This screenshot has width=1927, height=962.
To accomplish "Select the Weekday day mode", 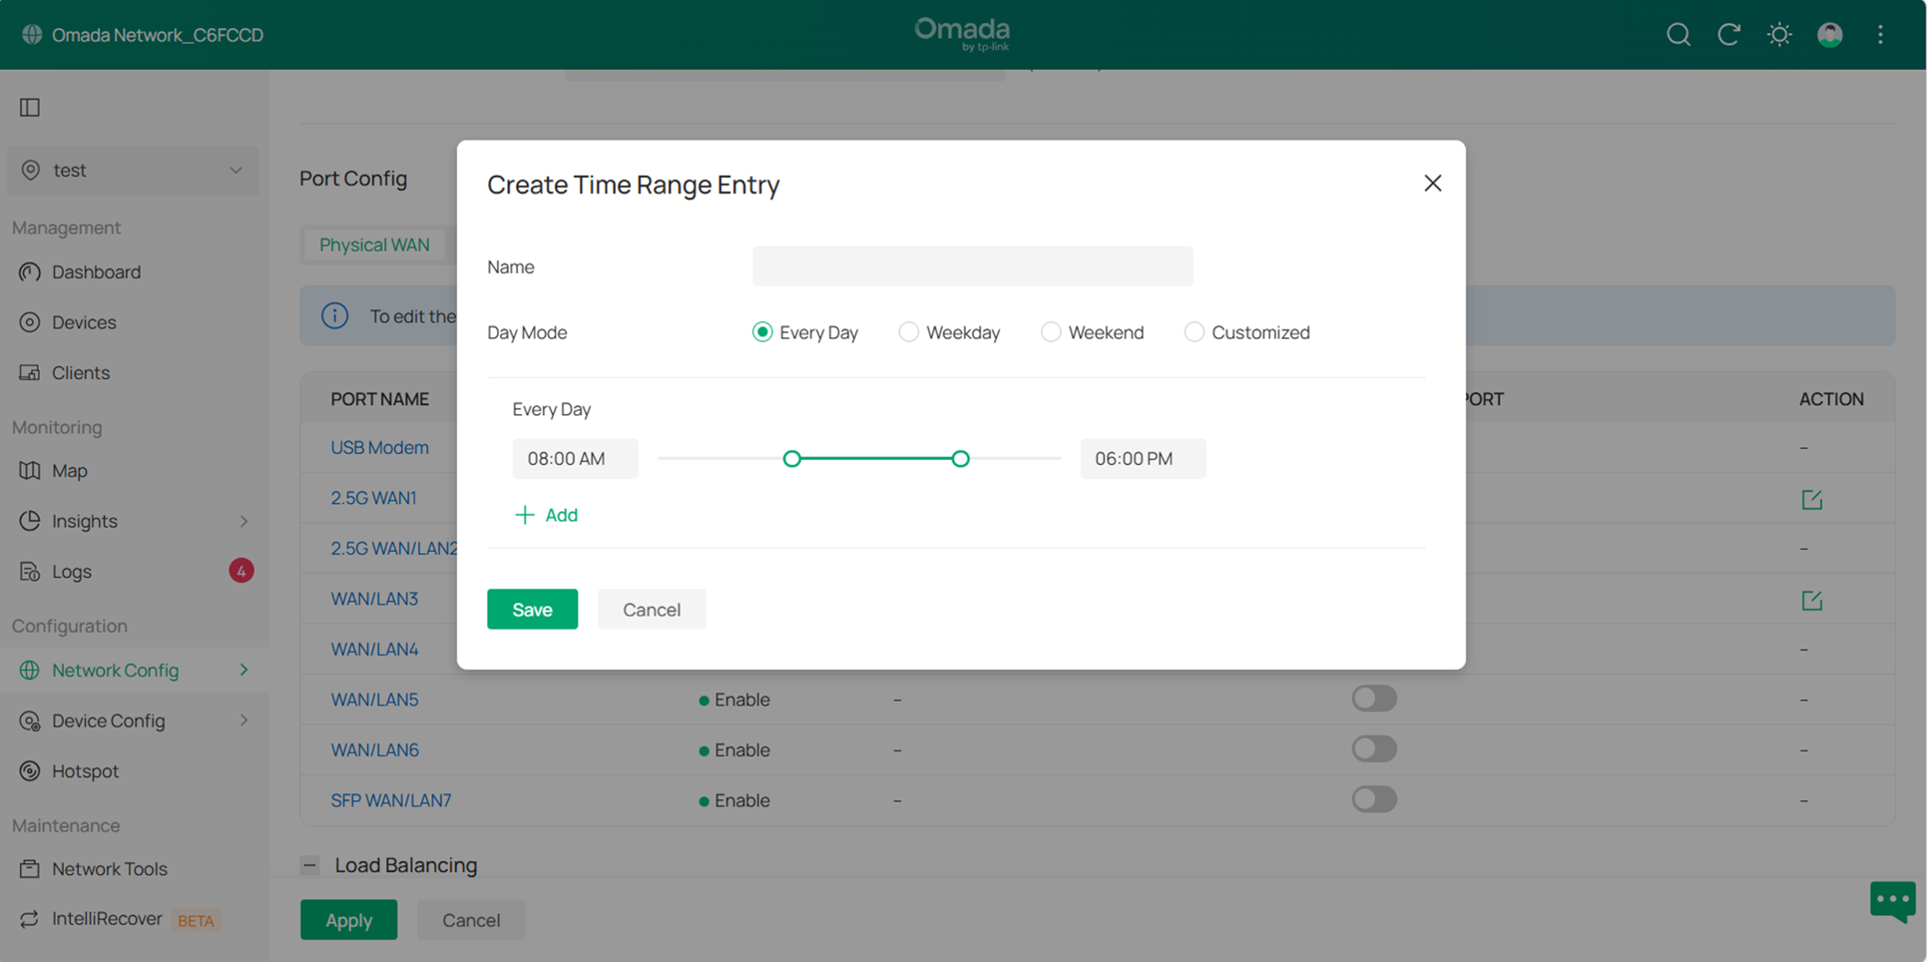I will pyautogui.click(x=908, y=331).
